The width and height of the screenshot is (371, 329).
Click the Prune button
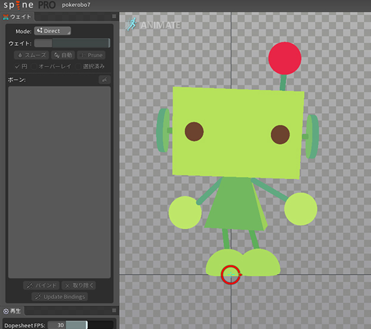coord(91,55)
